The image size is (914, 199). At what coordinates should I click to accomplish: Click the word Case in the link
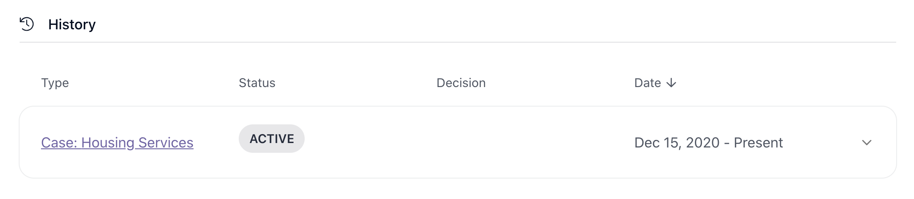click(x=58, y=143)
